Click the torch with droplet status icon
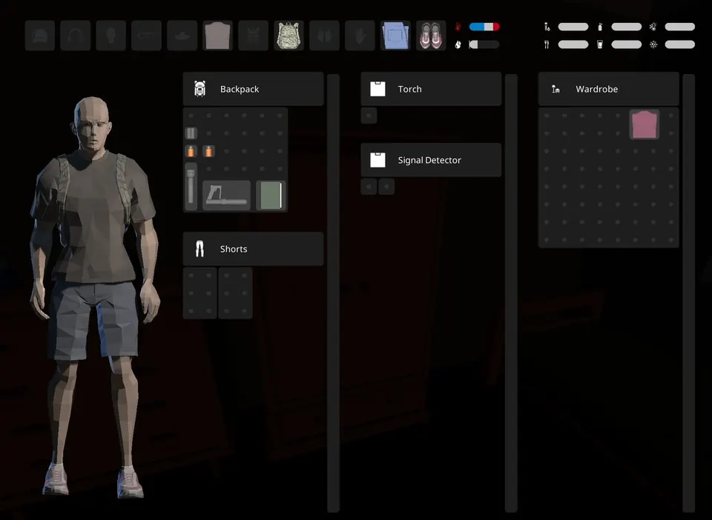The height and width of the screenshot is (520, 712). (547, 27)
